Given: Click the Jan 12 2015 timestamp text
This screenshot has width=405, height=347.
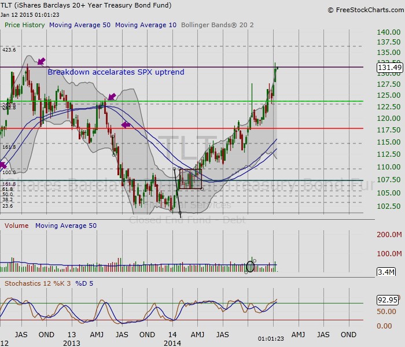Looking at the screenshot, I should point(30,14).
